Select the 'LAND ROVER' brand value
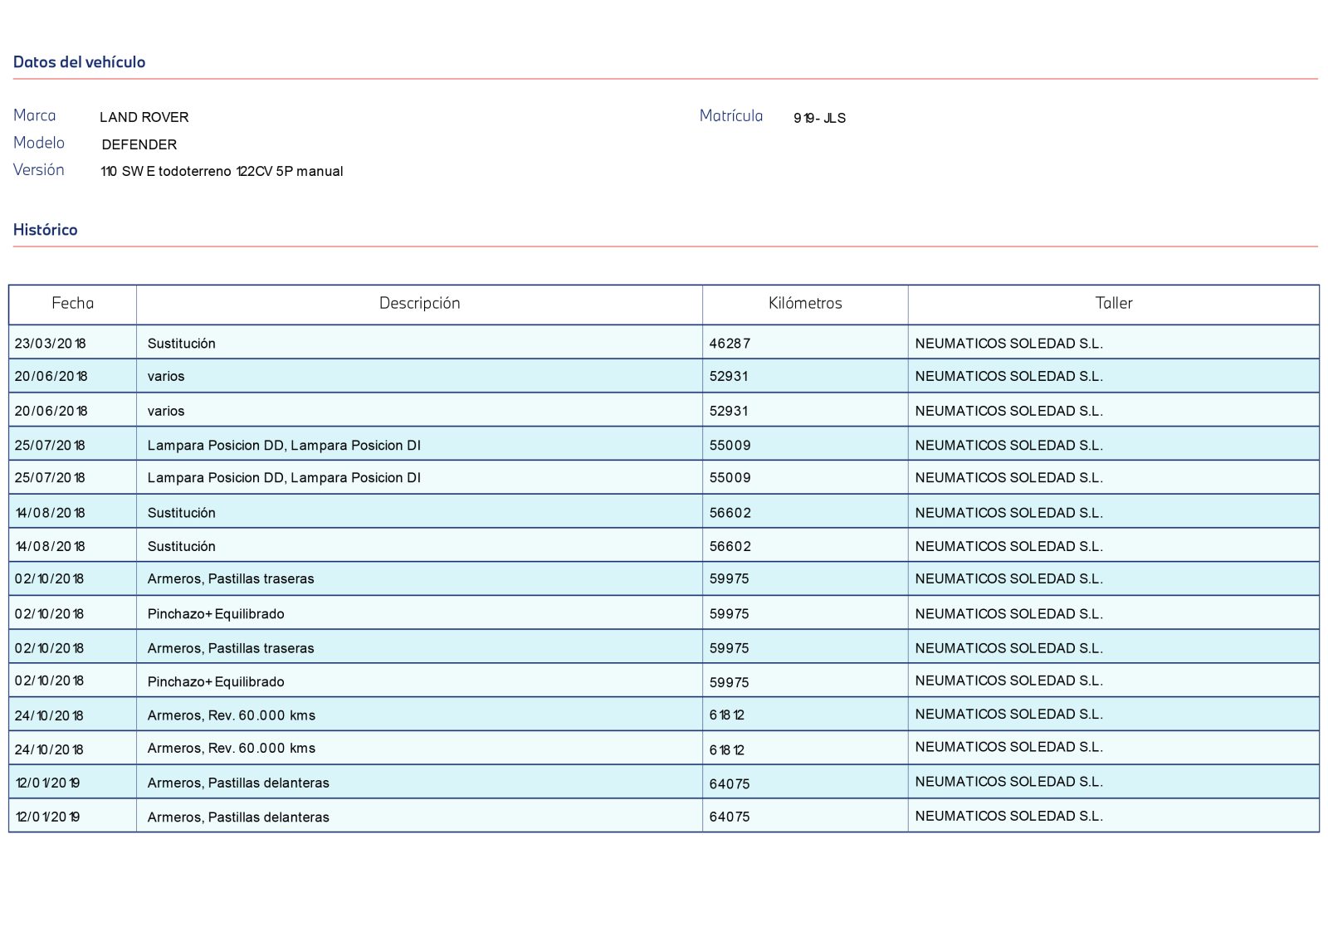The width and height of the screenshot is (1328, 927). click(x=144, y=117)
